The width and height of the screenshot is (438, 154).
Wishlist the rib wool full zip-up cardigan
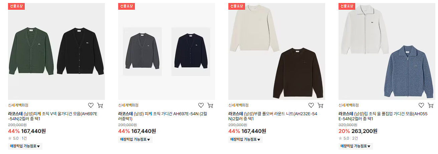click(421, 105)
